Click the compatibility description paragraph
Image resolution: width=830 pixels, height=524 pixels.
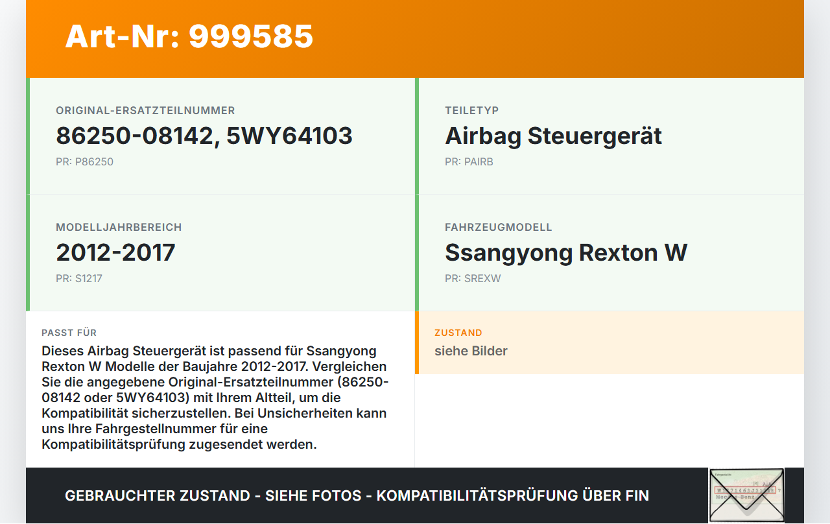pyautogui.click(x=215, y=398)
